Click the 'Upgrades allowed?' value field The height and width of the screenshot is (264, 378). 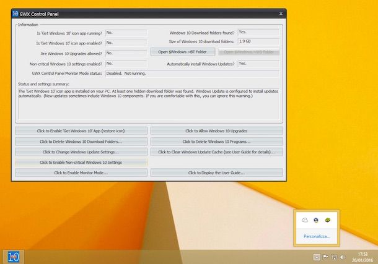click(126, 53)
